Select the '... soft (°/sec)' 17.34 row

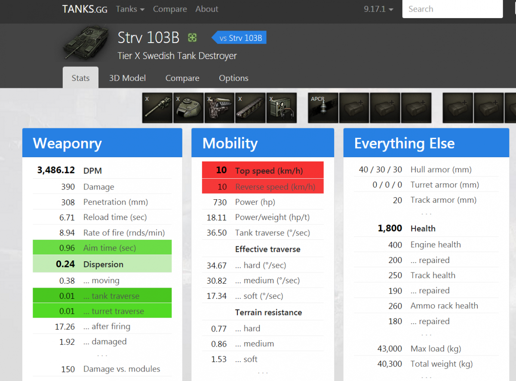coord(263,296)
